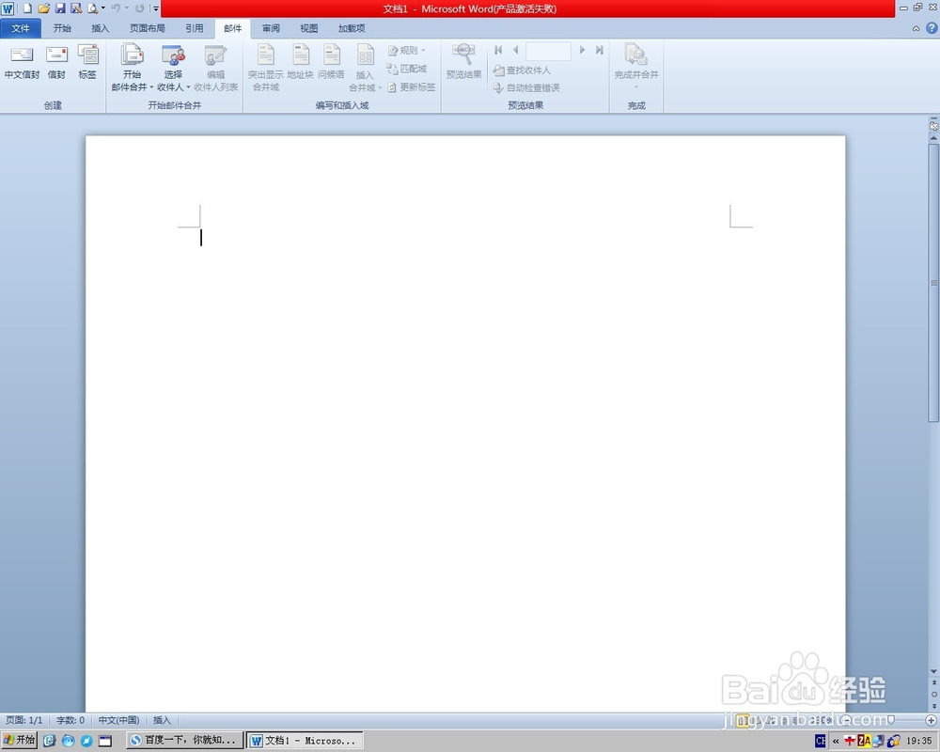Click the 文档1 - Microsoft Word taskbar button
The height and width of the screenshot is (752, 940).
coord(305,741)
